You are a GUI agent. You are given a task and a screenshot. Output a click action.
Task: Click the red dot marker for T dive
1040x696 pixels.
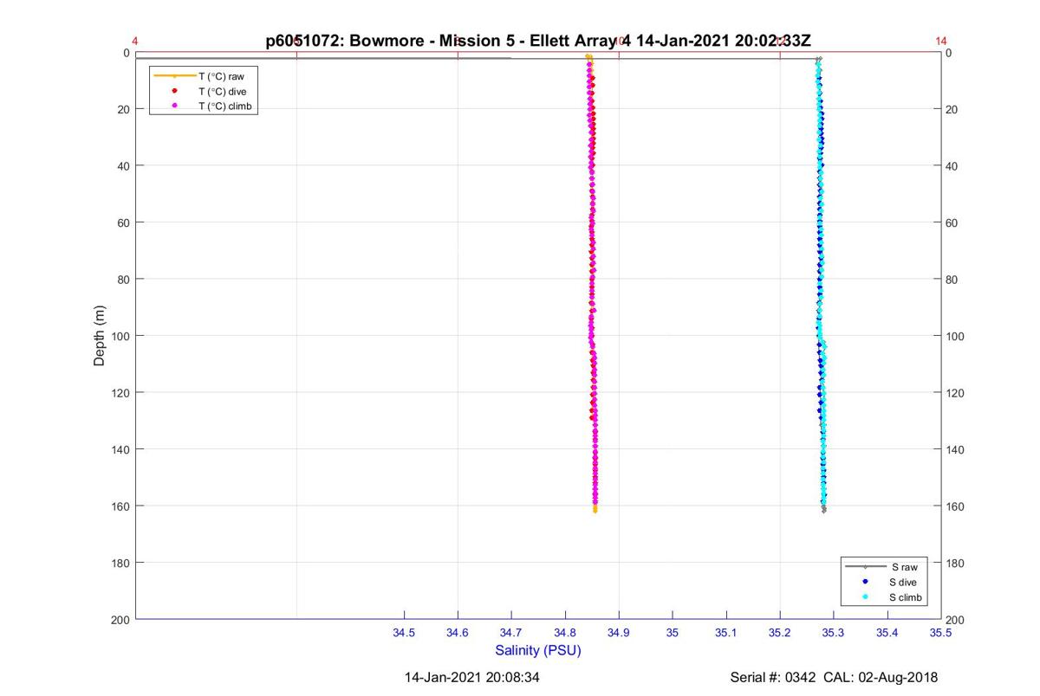pos(175,91)
